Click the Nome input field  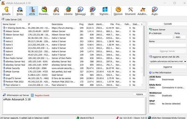coord(167,45)
